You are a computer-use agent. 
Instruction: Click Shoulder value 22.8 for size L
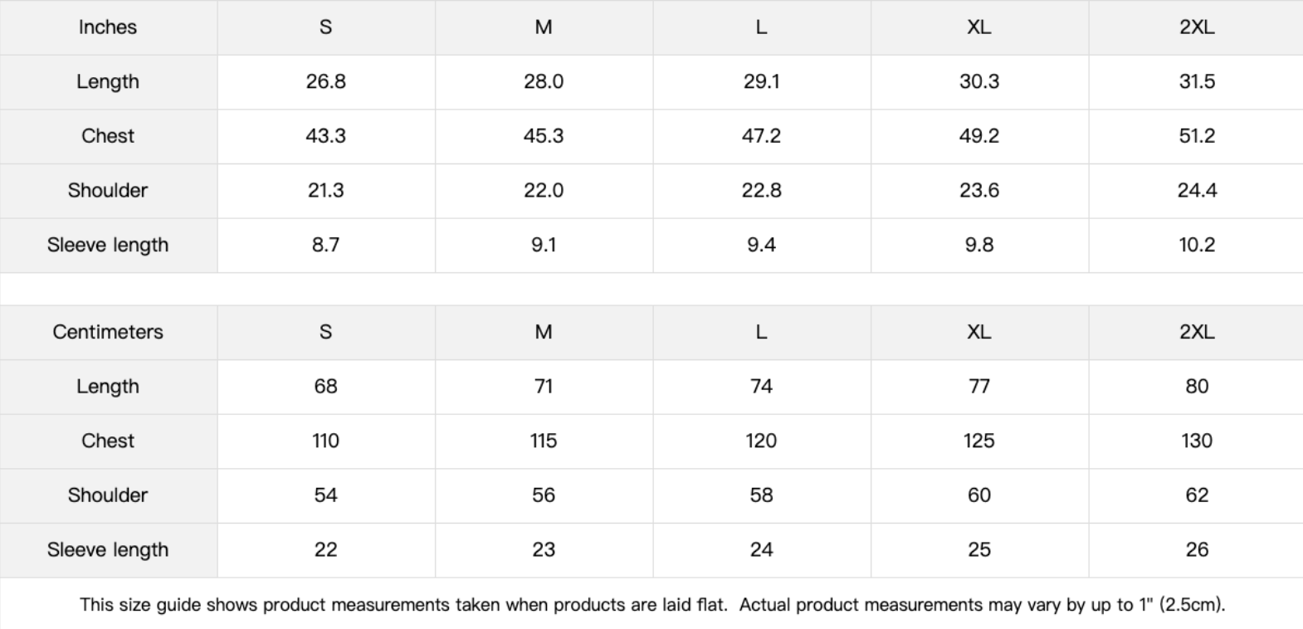tap(761, 190)
